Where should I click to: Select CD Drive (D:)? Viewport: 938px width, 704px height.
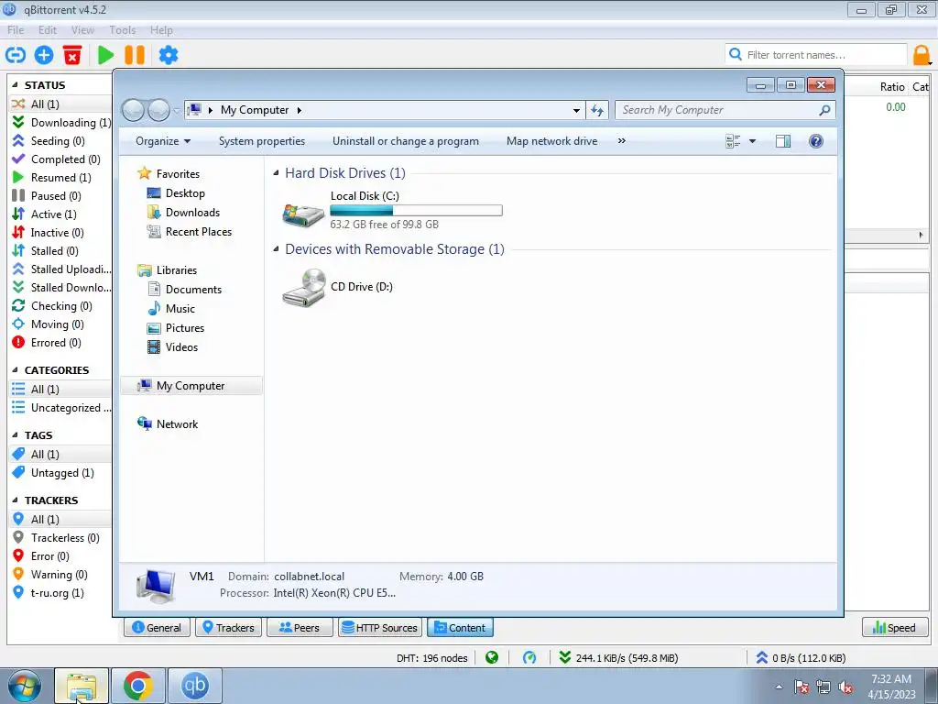coord(338,287)
